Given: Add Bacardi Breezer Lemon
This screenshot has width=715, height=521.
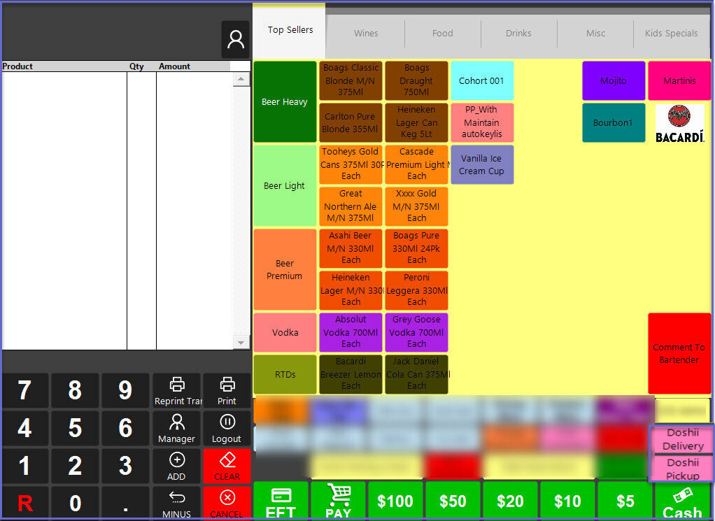Looking at the screenshot, I should [351, 373].
